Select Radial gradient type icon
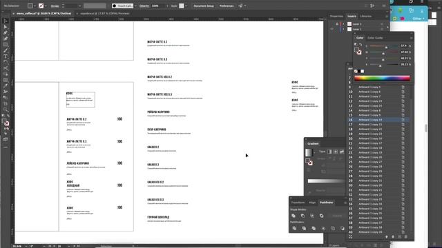 [x=336, y=152]
